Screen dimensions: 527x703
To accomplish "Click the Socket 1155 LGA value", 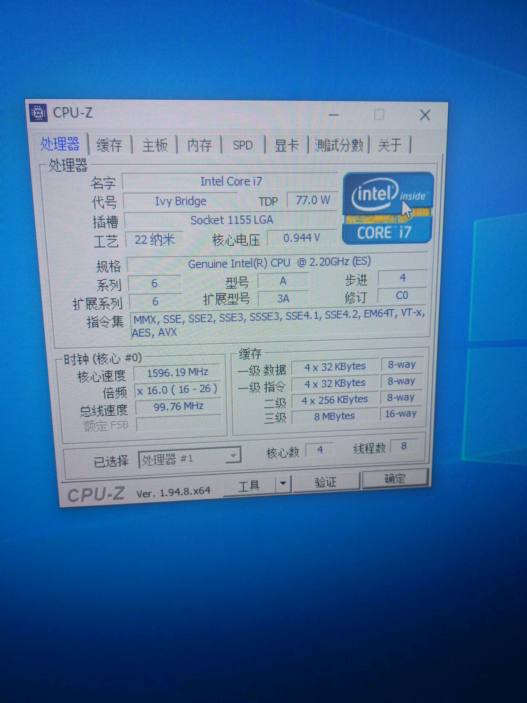I will point(232,220).
